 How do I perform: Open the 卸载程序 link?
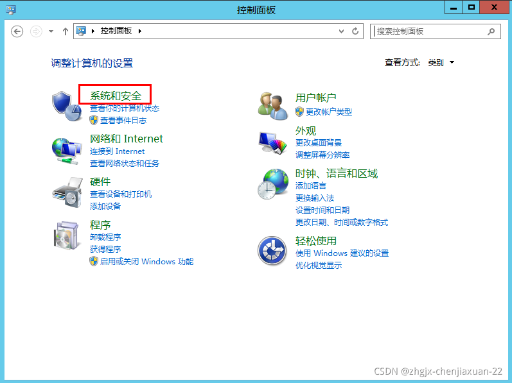pos(105,237)
